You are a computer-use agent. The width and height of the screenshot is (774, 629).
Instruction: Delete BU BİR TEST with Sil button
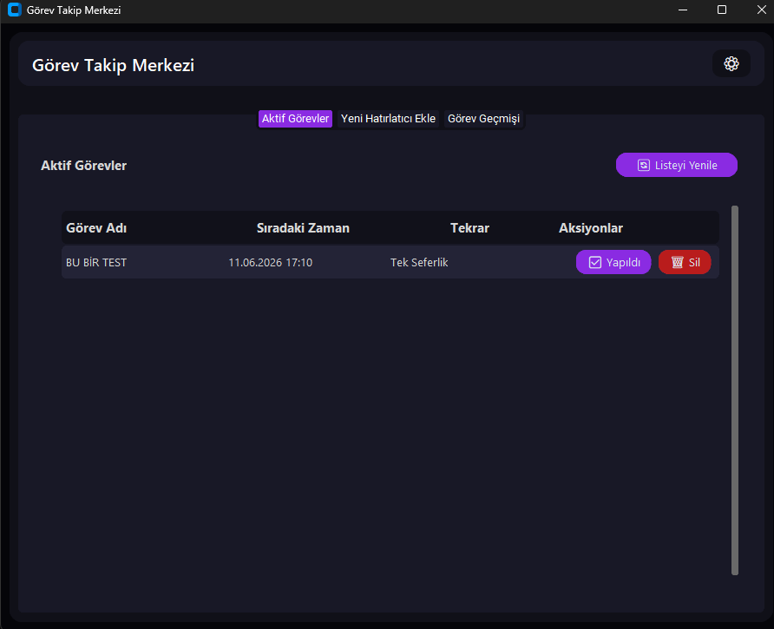tap(685, 262)
